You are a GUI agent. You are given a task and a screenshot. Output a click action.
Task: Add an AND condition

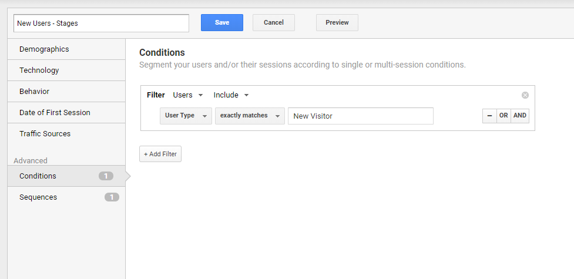pos(520,116)
